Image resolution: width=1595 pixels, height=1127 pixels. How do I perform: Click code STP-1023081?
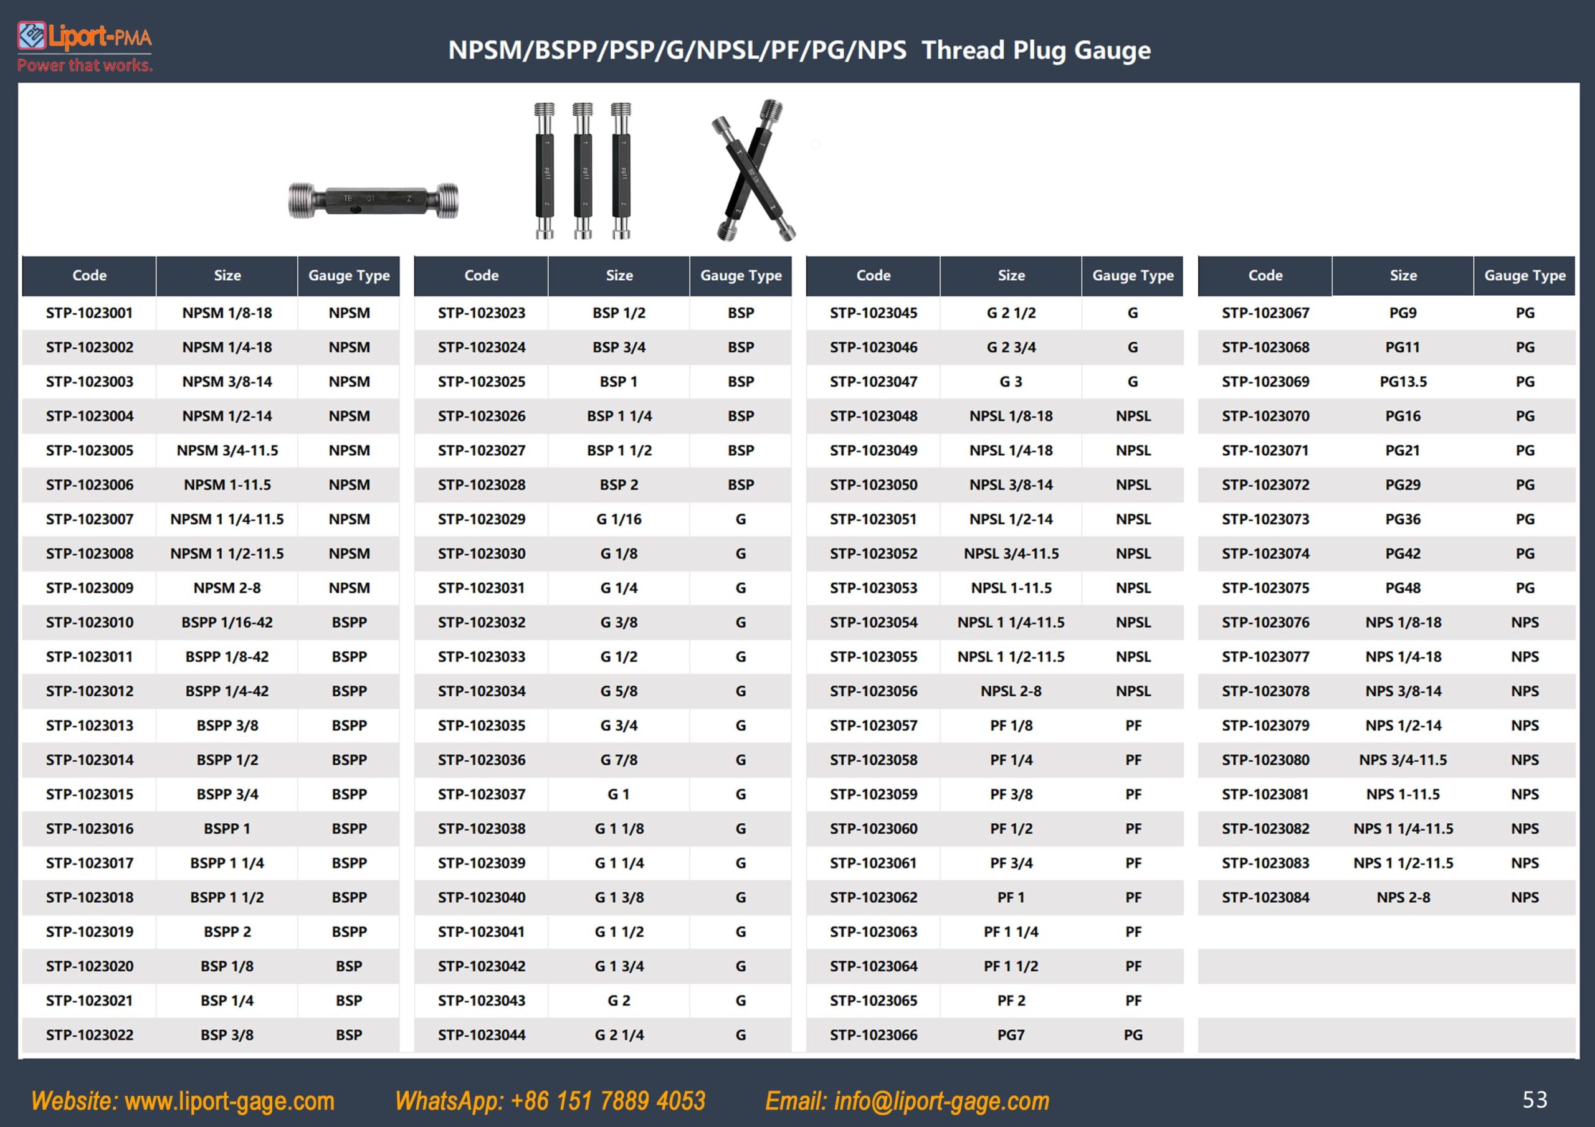[1265, 795]
